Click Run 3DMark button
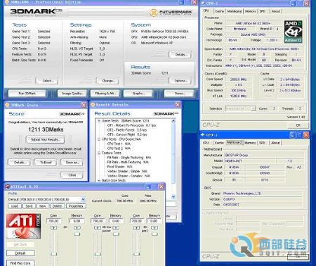 pyautogui.click(x=27, y=94)
